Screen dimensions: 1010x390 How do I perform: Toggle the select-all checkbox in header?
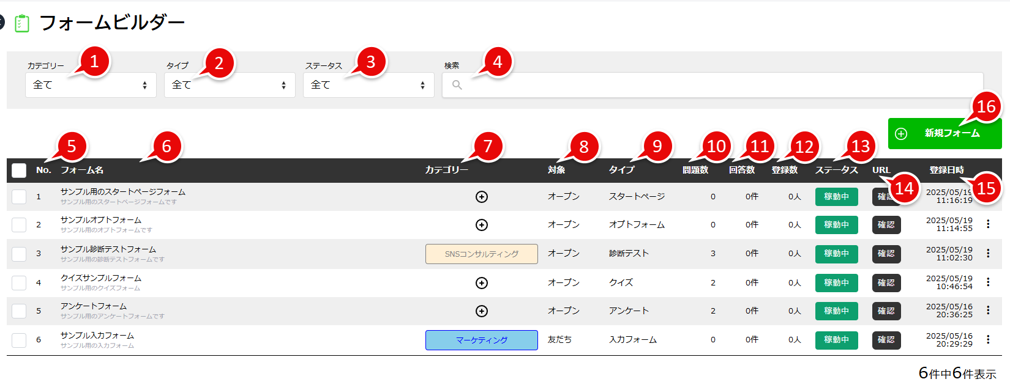coord(19,171)
